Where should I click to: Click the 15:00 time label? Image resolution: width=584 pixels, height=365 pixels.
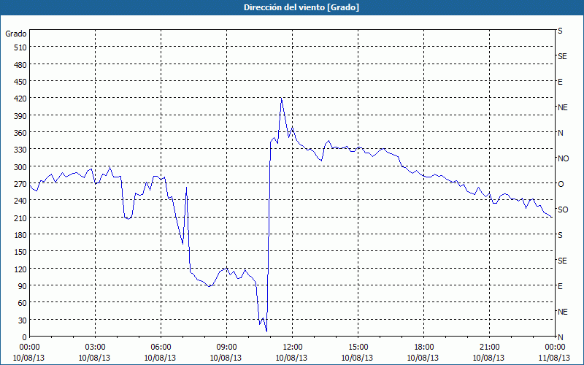(358, 347)
